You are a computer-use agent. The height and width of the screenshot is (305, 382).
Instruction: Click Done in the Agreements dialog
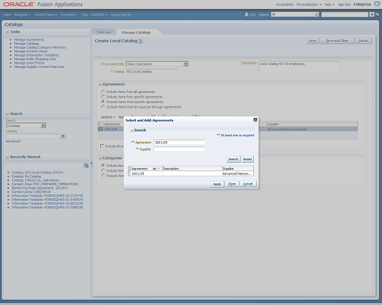pyautogui.click(x=232, y=184)
